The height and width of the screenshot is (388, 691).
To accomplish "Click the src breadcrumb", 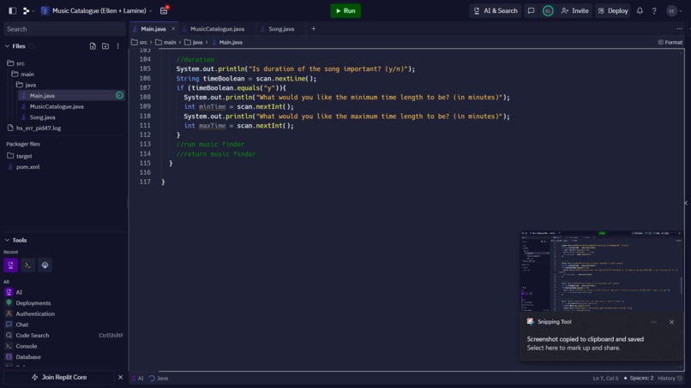I will pos(140,42).
